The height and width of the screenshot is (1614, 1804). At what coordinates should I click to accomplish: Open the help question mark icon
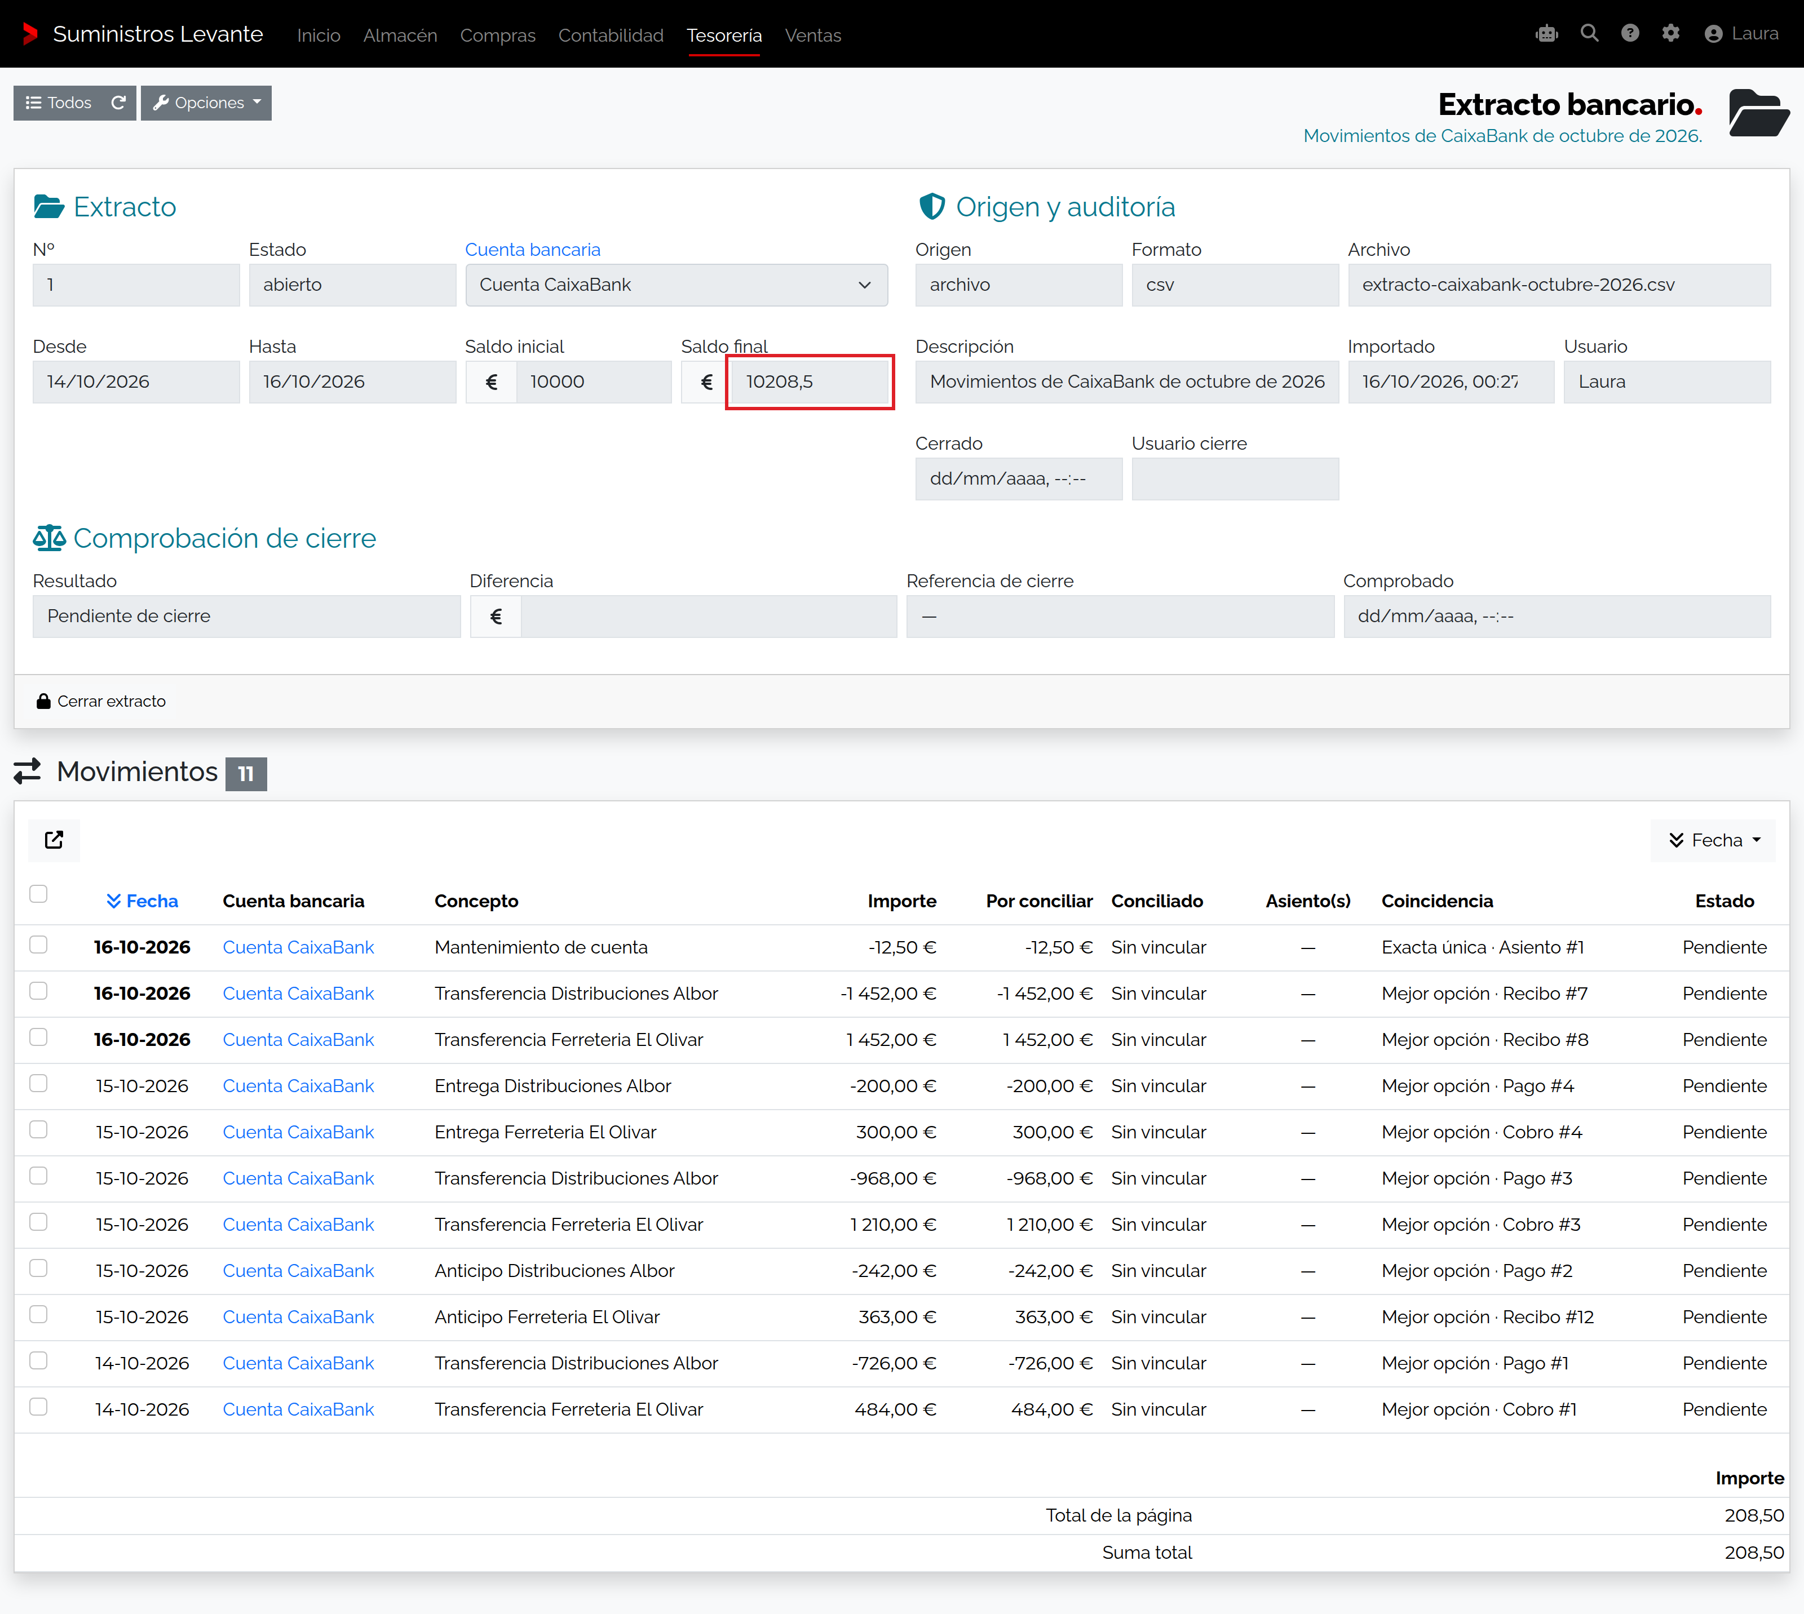click(x=1630, y=34)
